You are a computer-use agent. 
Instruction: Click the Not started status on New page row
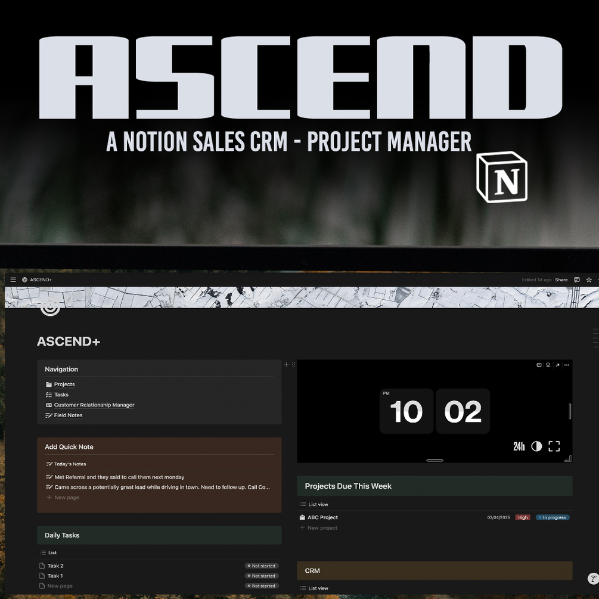click(262, 586)
